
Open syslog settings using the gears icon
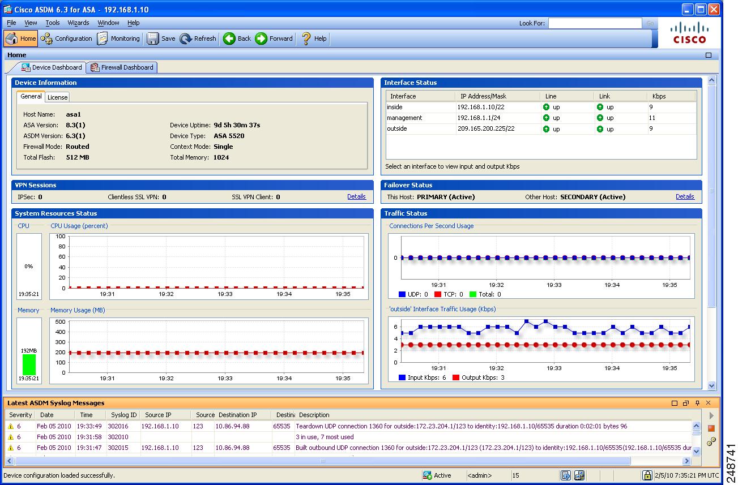(711, 441)
